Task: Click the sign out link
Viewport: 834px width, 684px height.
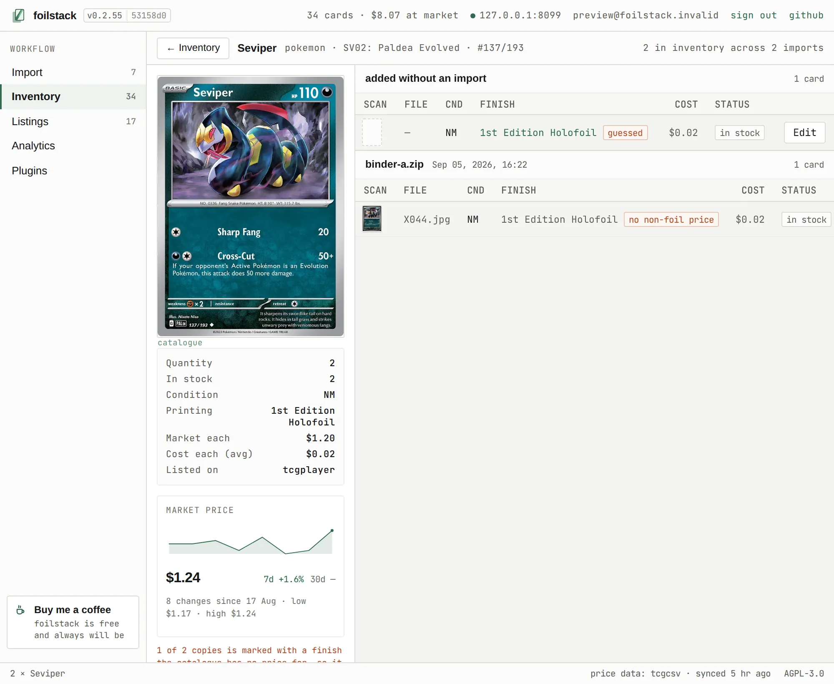Action: point(754,15)
